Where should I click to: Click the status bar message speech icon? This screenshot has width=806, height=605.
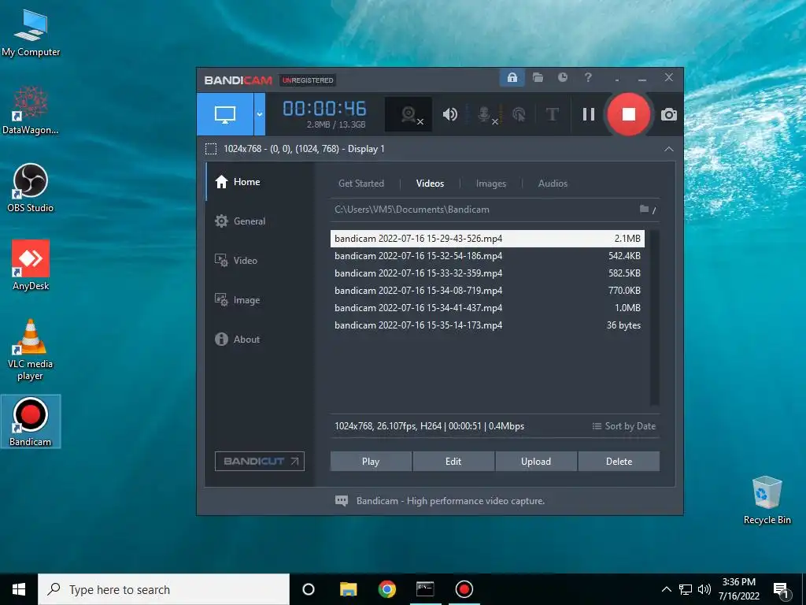342,501
